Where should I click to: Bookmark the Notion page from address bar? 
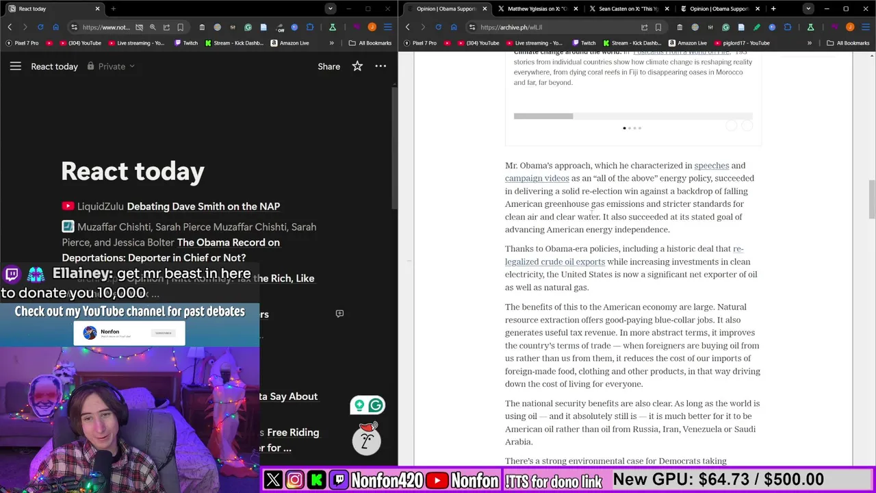coord(180,27)
